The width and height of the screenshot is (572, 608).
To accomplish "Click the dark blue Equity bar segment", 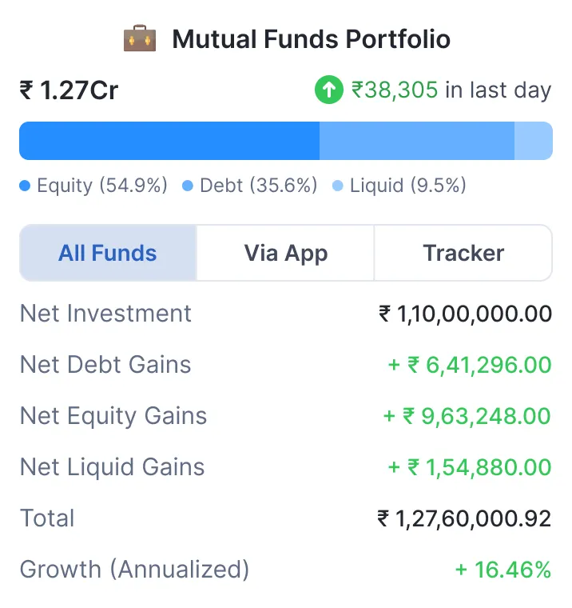I will 169,141.
